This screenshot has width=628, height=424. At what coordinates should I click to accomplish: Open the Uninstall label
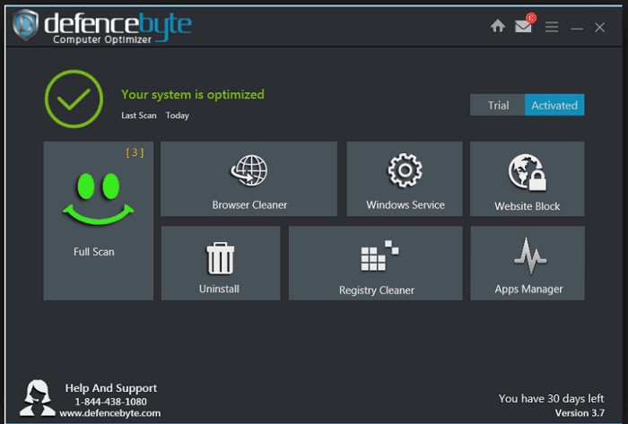219,289
